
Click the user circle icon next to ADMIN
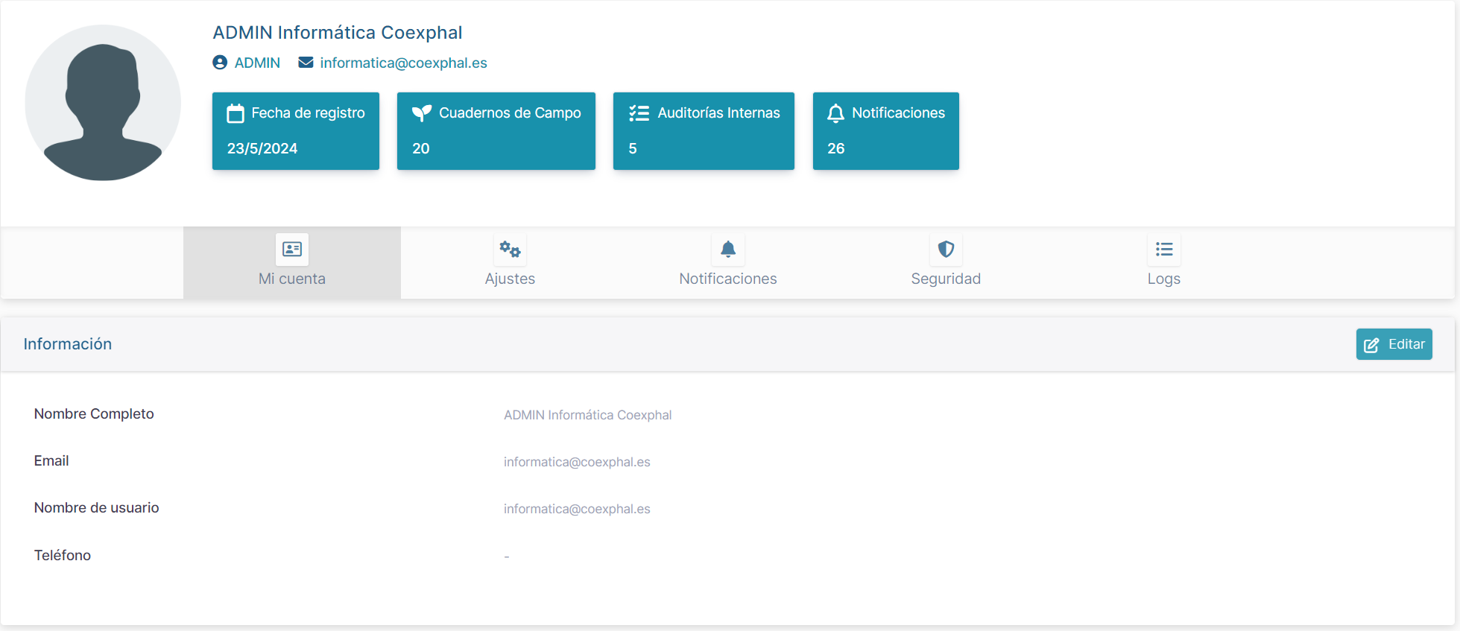(x=220, y=63)
